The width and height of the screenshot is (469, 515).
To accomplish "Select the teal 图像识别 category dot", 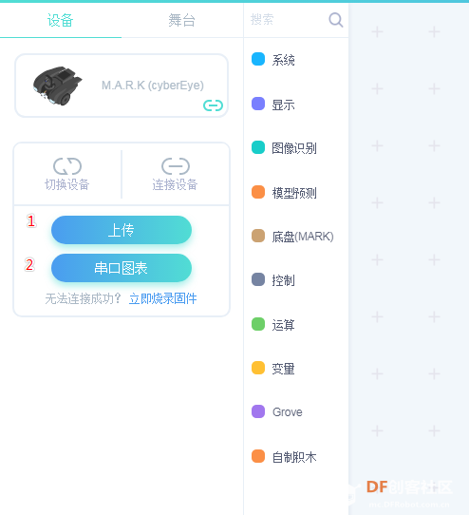I will click(258, 147).
